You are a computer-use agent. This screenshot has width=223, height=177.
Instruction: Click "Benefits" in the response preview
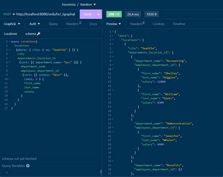(x=174, y=165)
